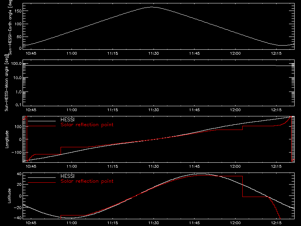Select HESSI legend label in Latitude plot
Viewport: 301px width, 226px height.
click(x=67, y=176)
